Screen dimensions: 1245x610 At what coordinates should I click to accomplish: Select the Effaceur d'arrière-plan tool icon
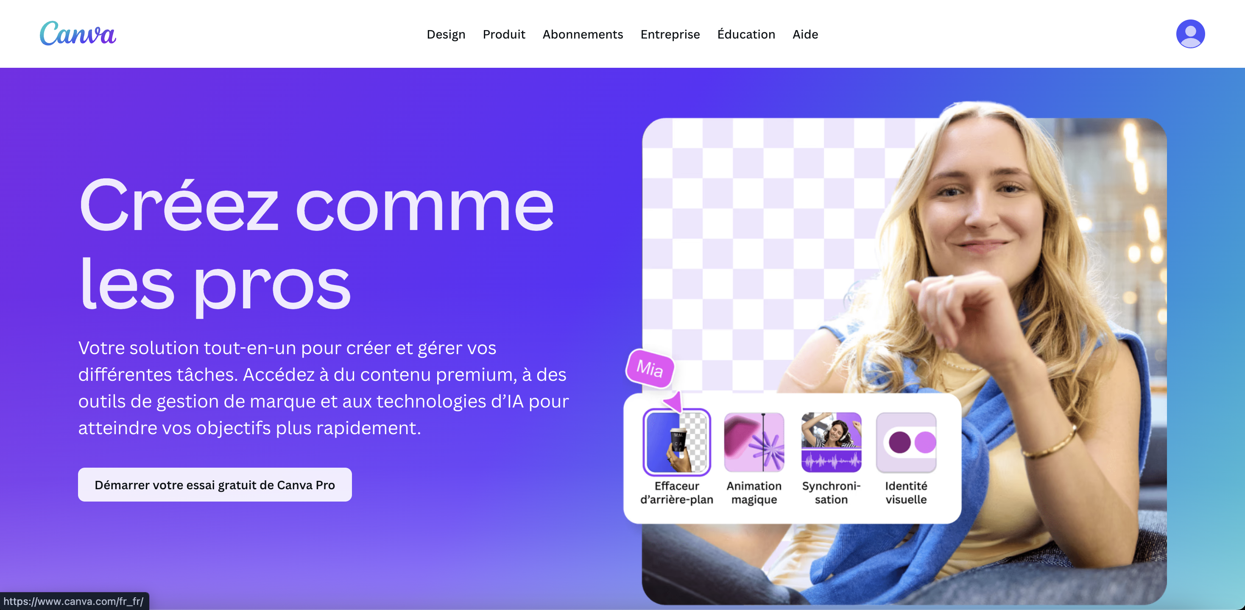click(677, 442)
